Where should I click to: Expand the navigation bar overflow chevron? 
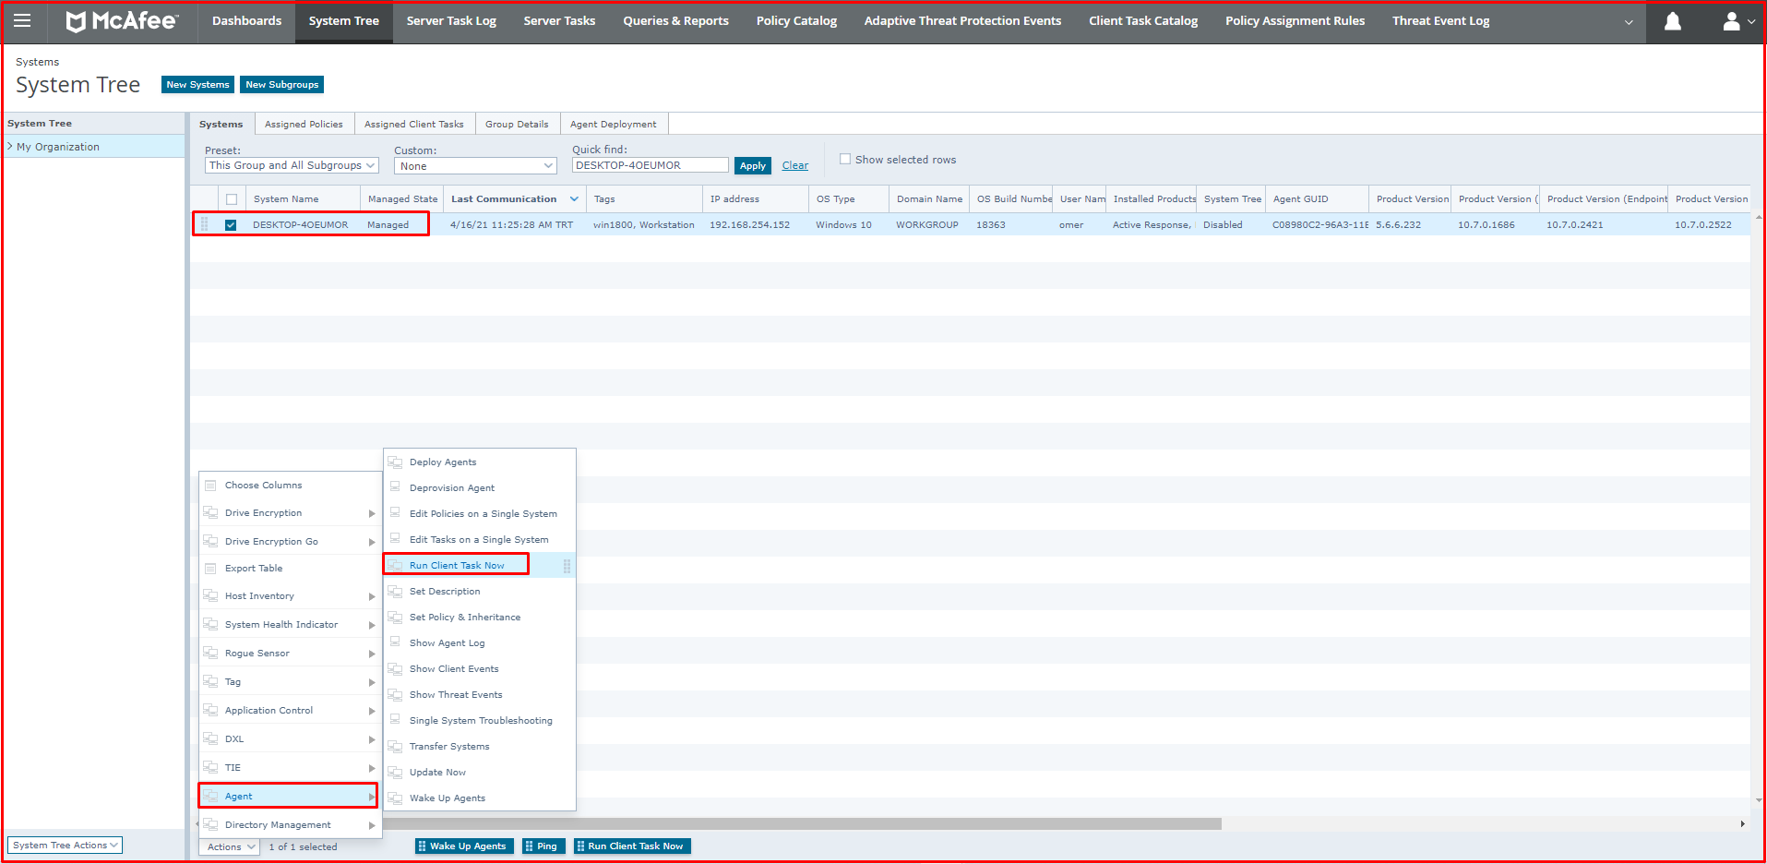(1629, 22)
